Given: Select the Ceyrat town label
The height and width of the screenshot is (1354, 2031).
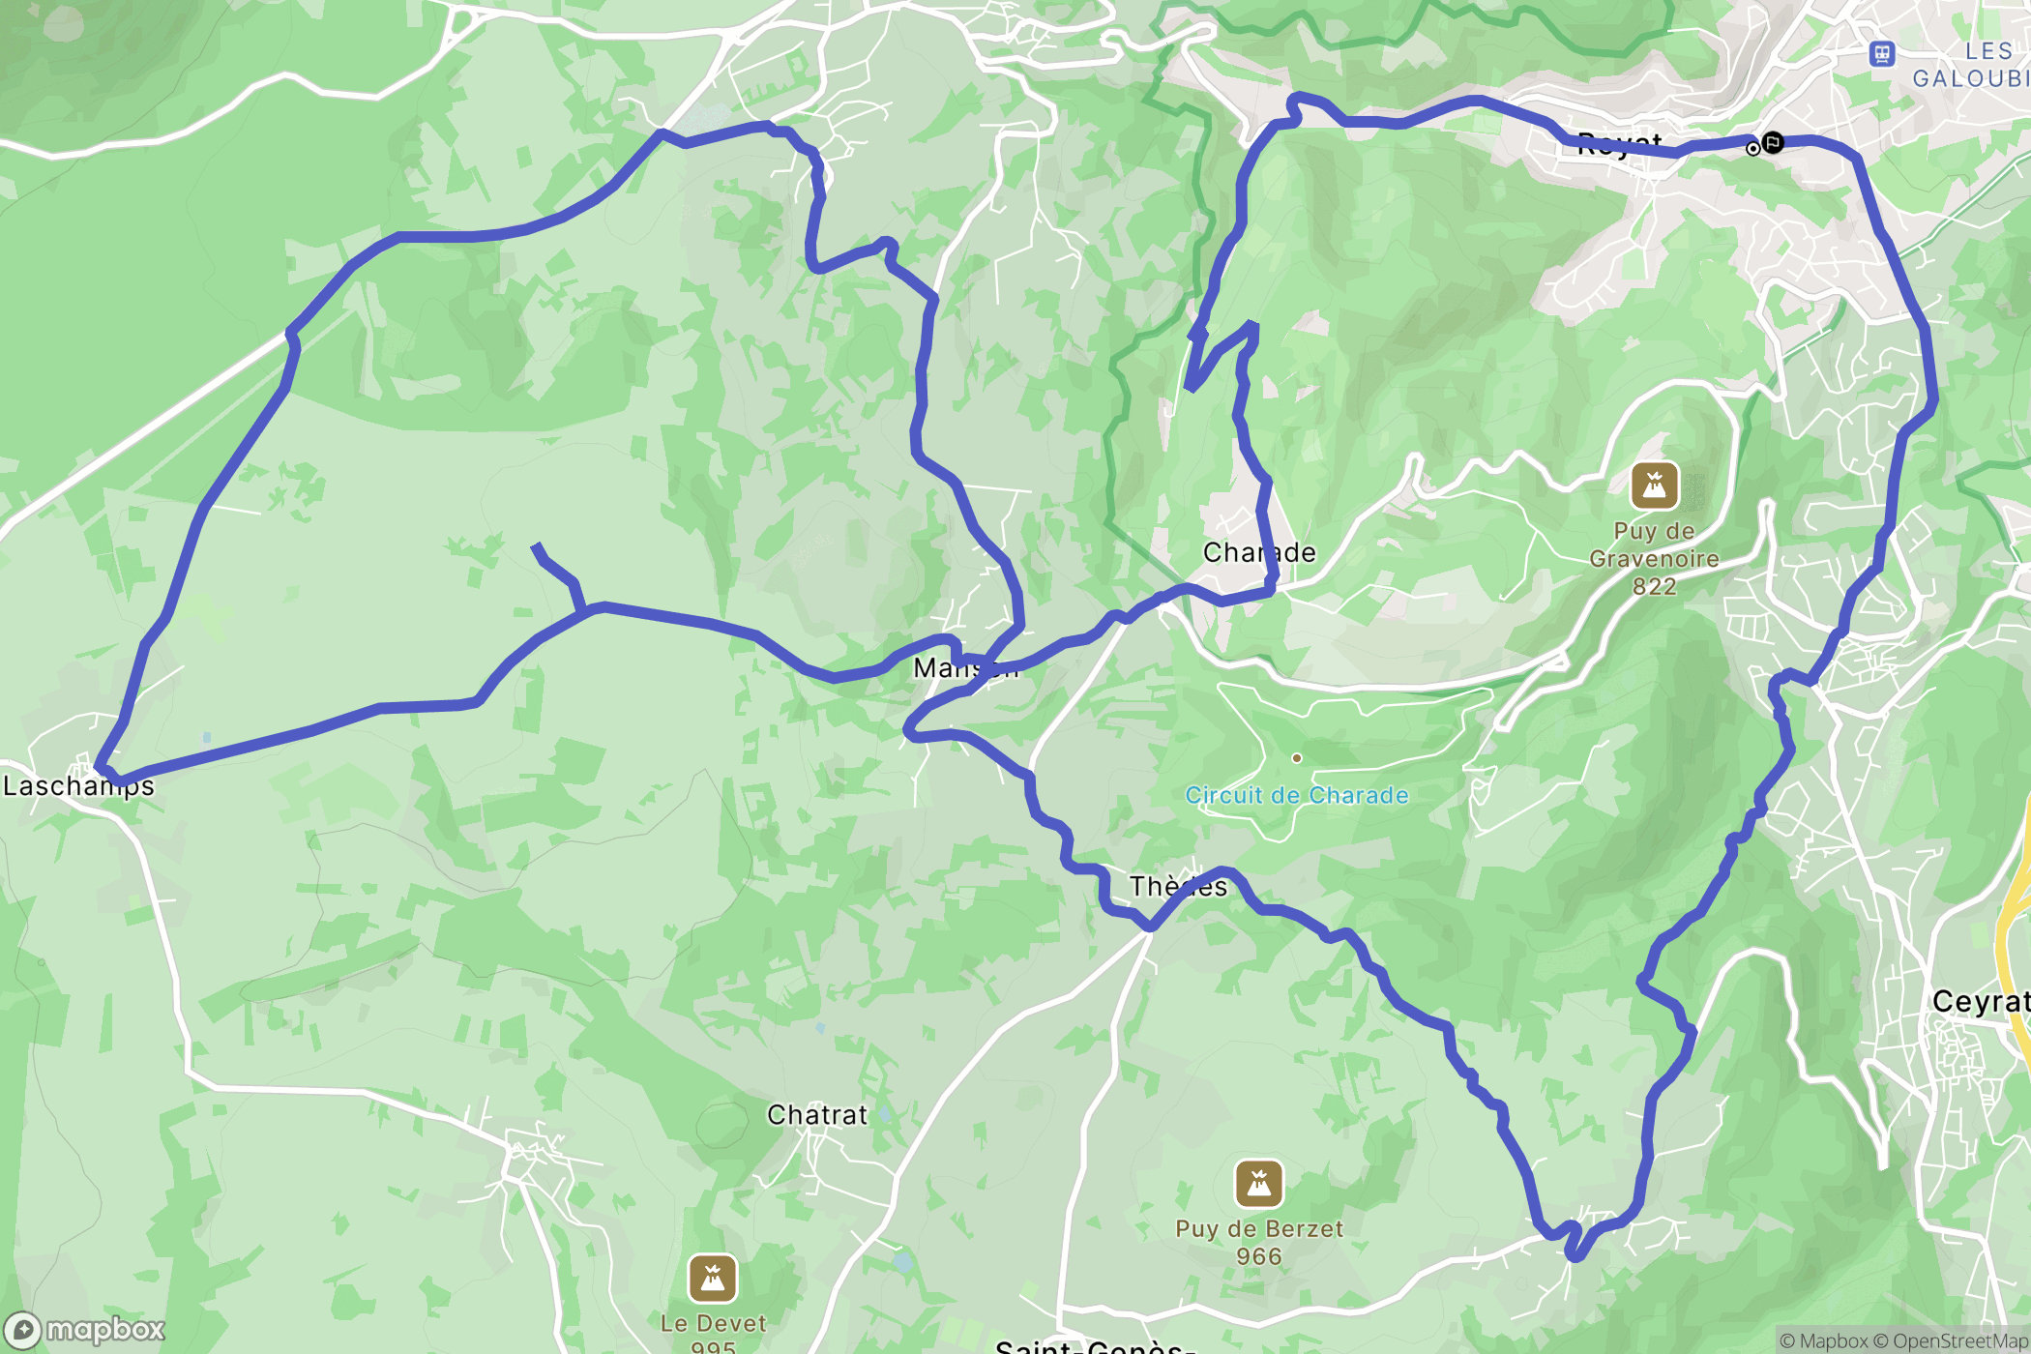Looking at the screenshot, I should (x=1980, y=1001).
